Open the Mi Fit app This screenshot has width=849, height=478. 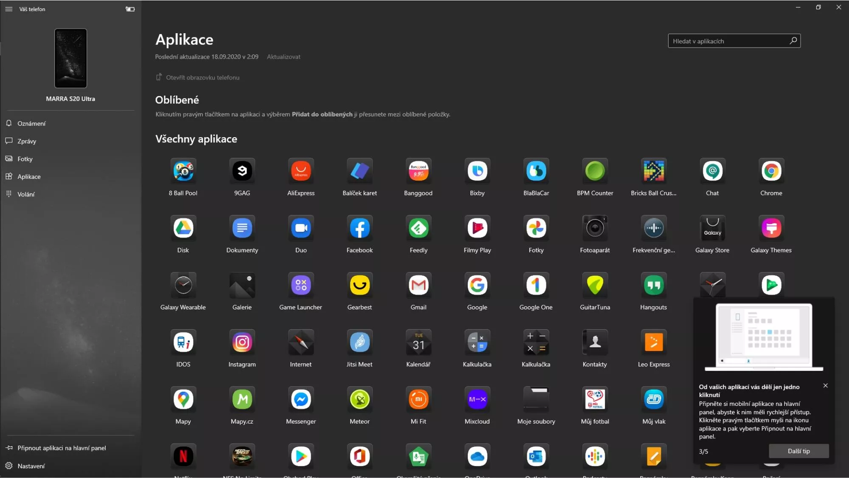pyautogui.click(x=419, y=399)
